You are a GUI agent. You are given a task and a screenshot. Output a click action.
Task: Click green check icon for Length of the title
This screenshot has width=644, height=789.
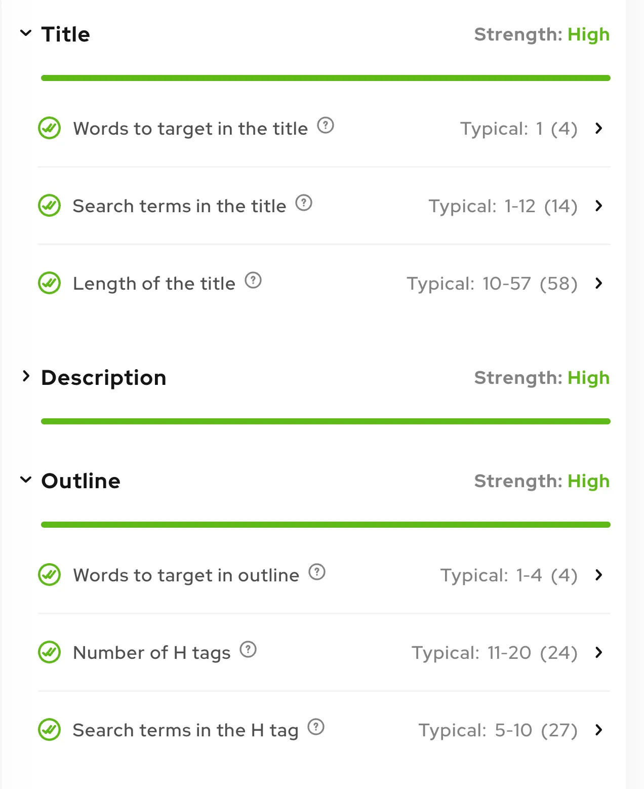pyautogui.click(x=50, y=283)
